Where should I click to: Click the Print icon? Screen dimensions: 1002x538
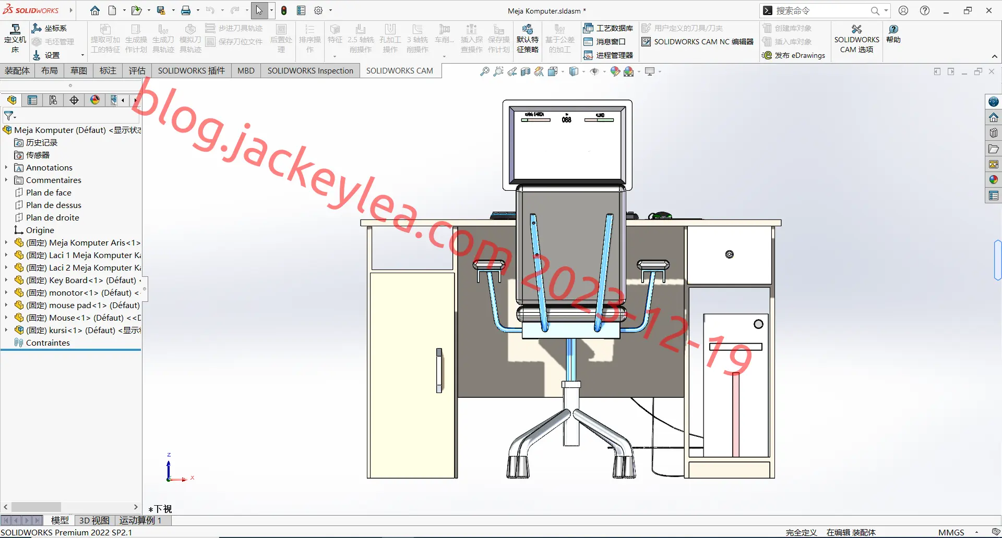coord(185,10)
